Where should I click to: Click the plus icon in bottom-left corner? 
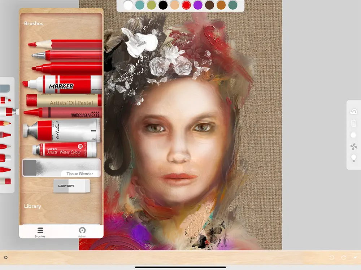click(5, 257)
